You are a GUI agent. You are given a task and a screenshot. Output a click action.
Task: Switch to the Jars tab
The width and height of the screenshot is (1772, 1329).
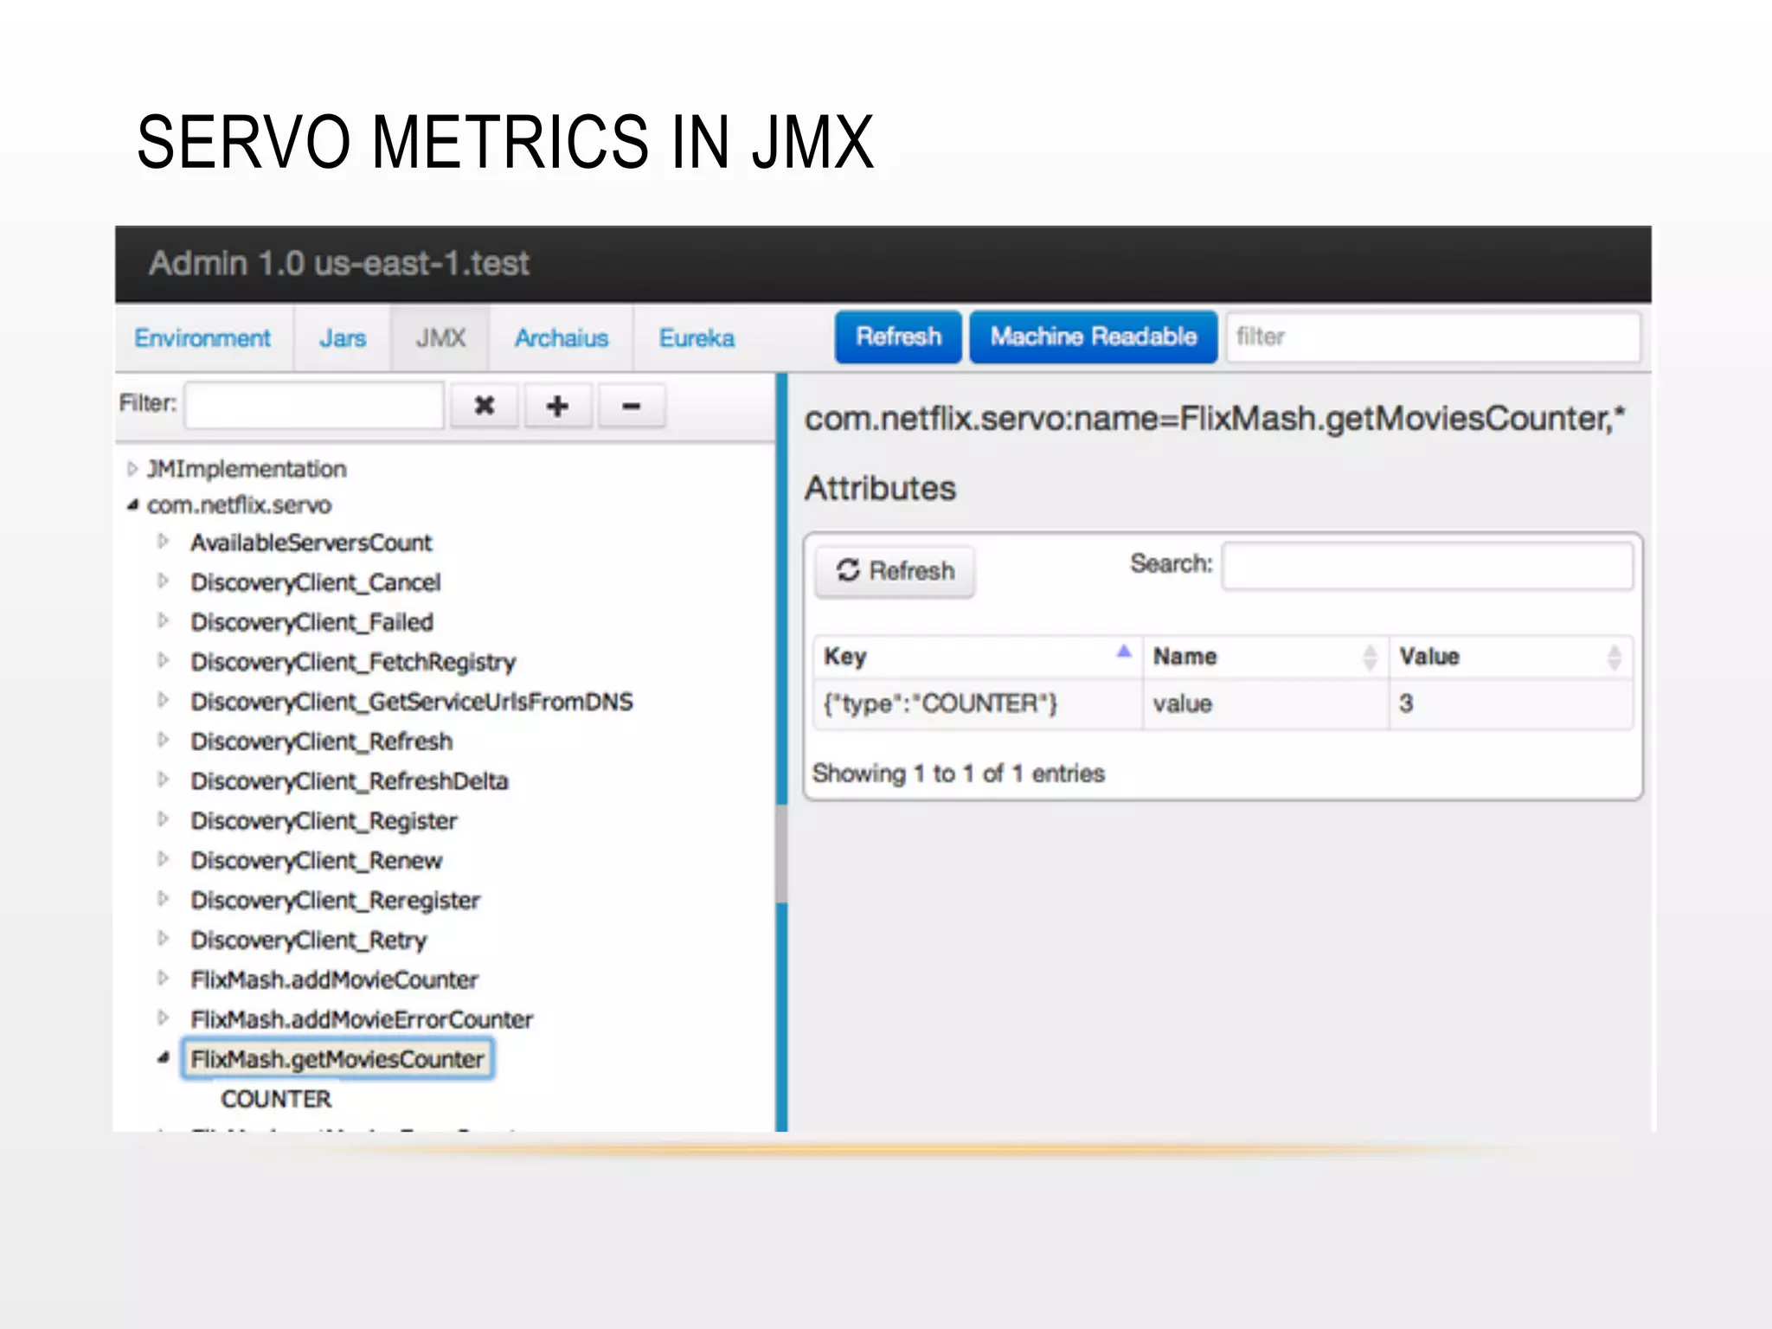pos(343,338)
